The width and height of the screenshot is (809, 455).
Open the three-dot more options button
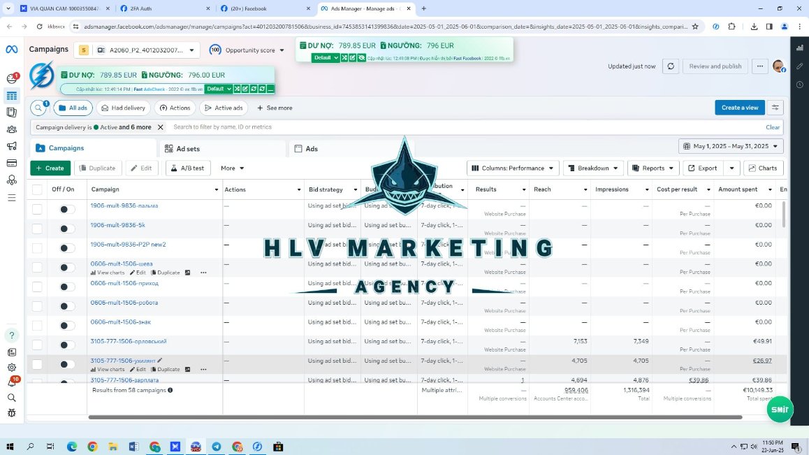760,66
